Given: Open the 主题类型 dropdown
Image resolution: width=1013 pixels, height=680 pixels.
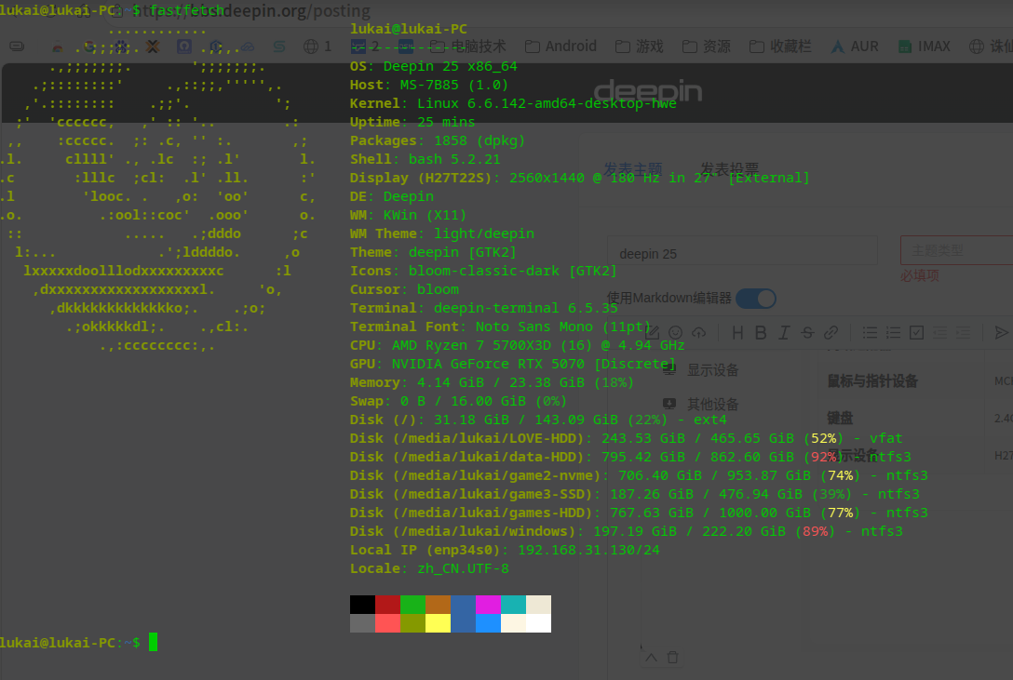Looking at the screenshot, I should tap(957, 250).
